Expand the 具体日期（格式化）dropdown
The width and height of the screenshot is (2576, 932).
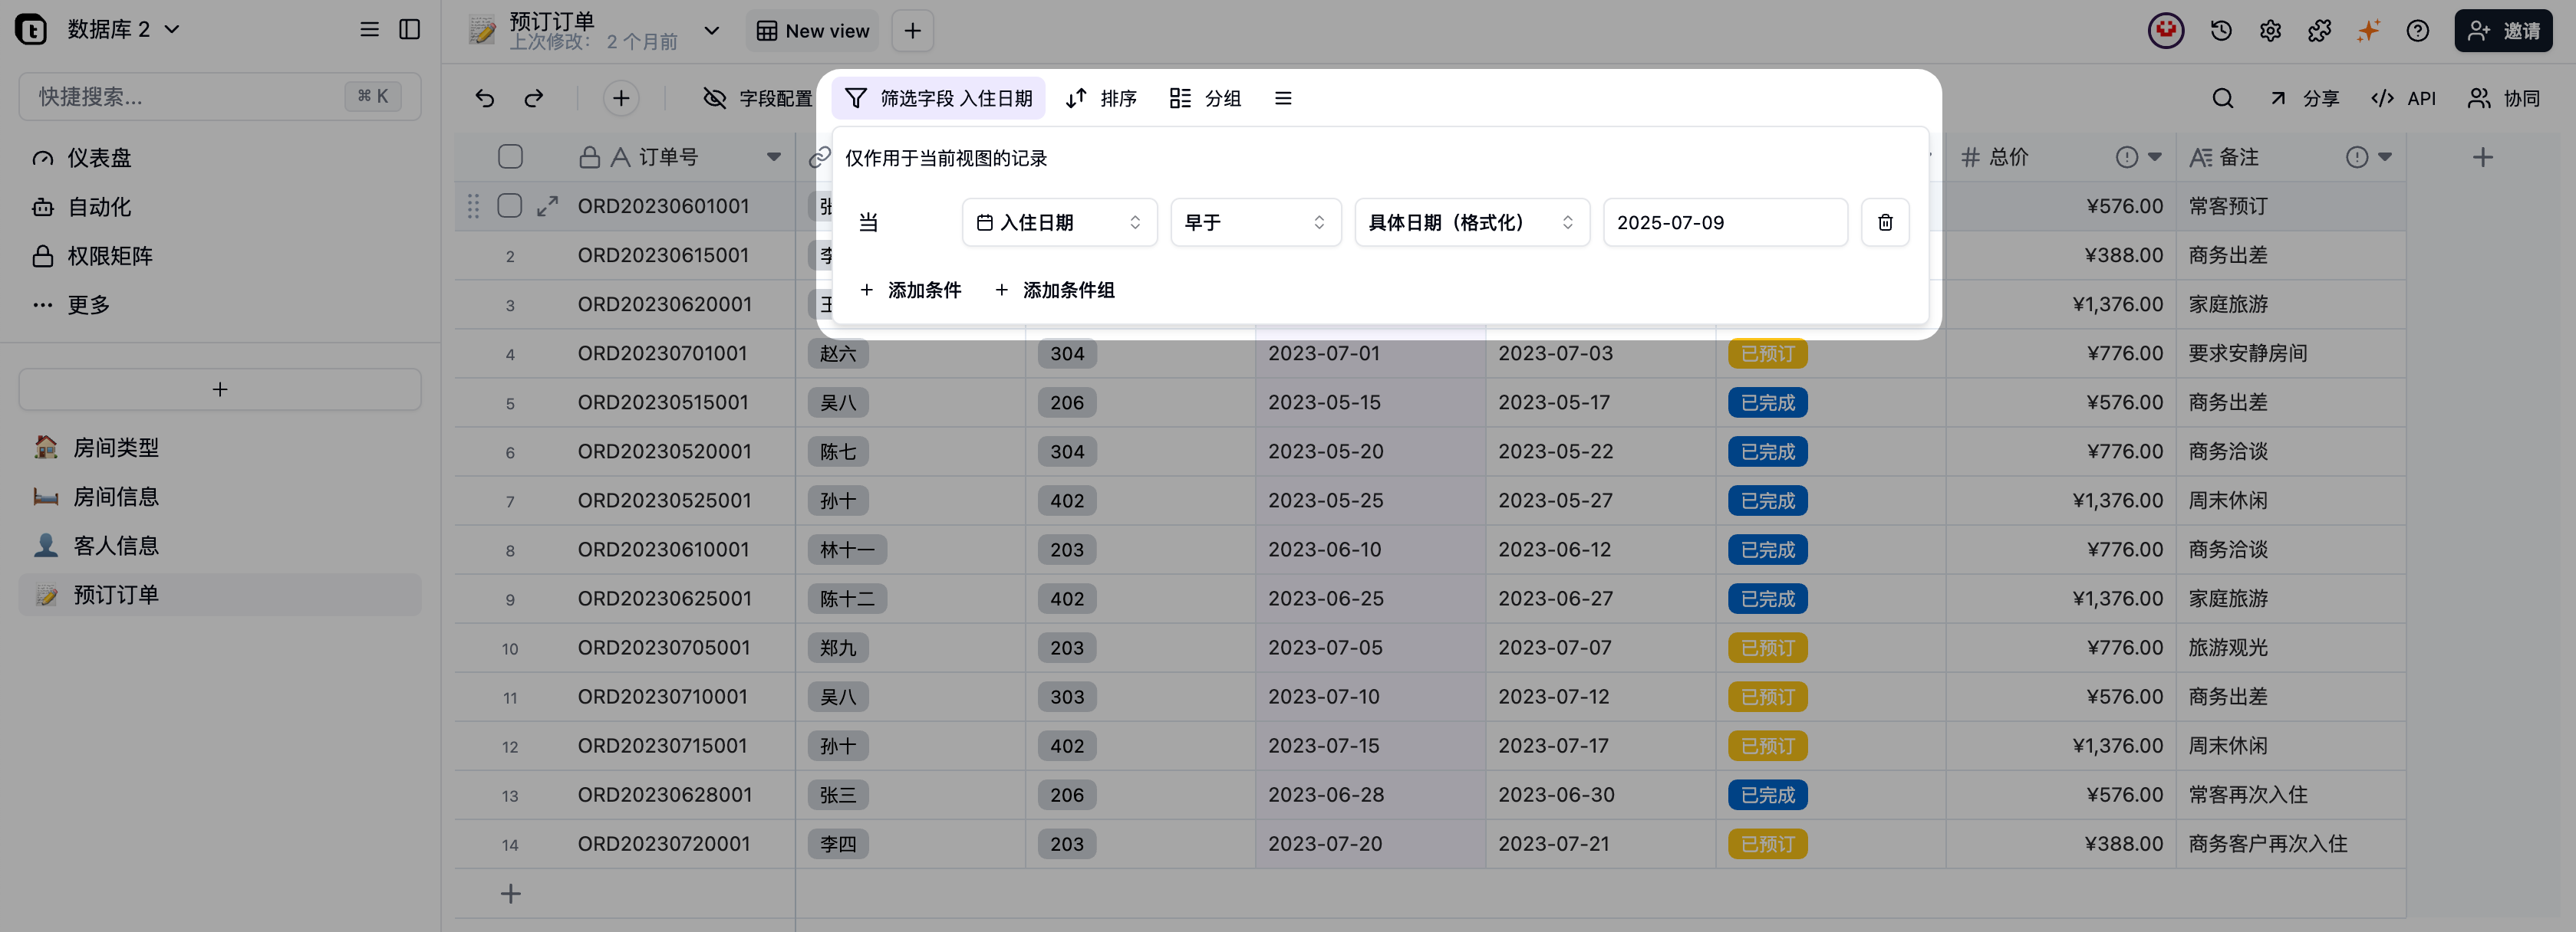click(x=1470, y=222)
